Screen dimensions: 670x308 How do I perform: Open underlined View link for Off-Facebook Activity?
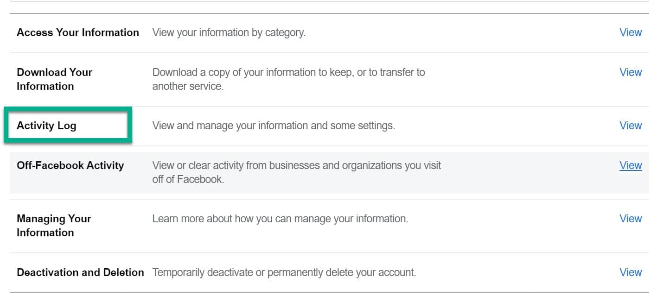pyautogui.click(x=631, y=165)
